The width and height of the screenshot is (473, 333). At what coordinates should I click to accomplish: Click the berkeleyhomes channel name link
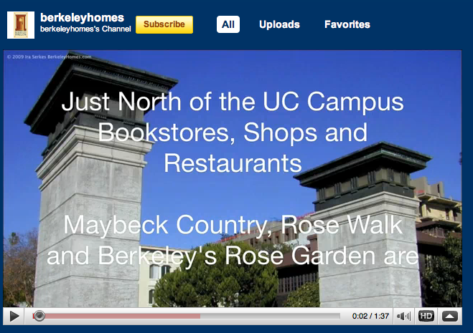tap(82, 17)
